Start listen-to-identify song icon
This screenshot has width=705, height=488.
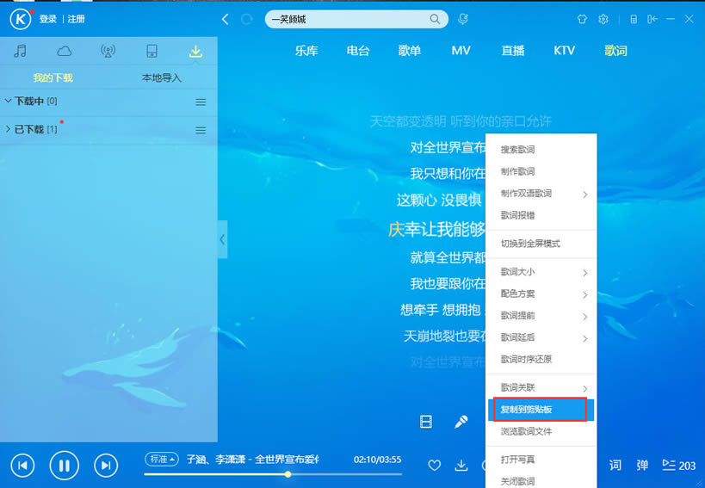pyautogui.click(x=462, y=19)
